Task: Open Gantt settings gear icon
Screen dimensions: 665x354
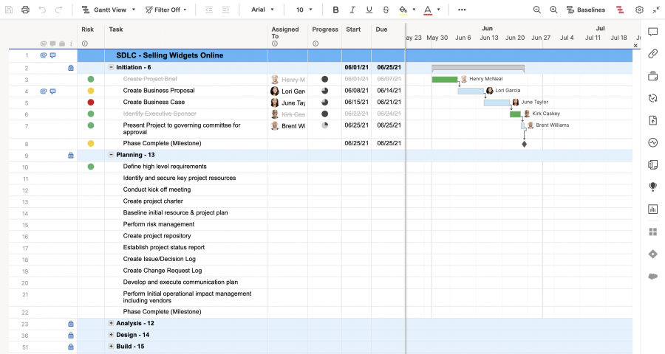Action: coord(639,10)
